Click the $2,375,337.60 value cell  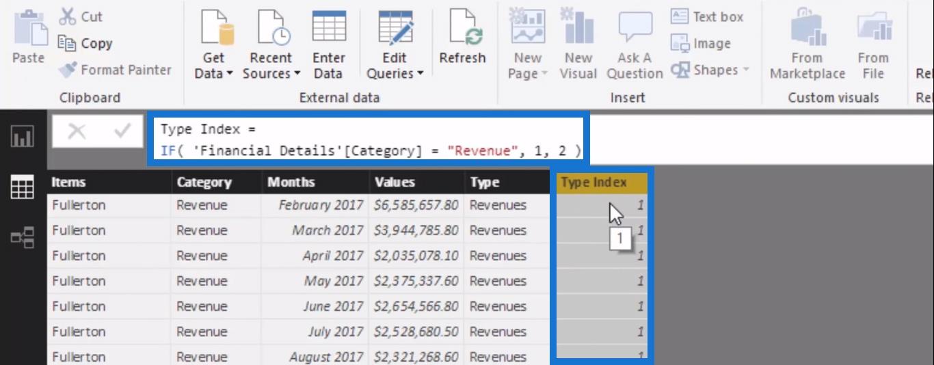click(x=416, y=281)
